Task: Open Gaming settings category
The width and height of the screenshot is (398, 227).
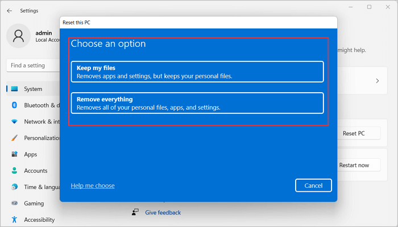Action: click(34, 203)
